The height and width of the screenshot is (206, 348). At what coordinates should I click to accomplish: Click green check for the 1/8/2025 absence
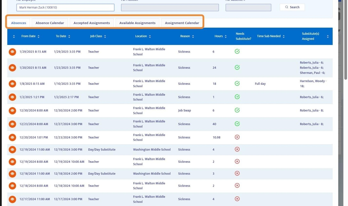237,84
